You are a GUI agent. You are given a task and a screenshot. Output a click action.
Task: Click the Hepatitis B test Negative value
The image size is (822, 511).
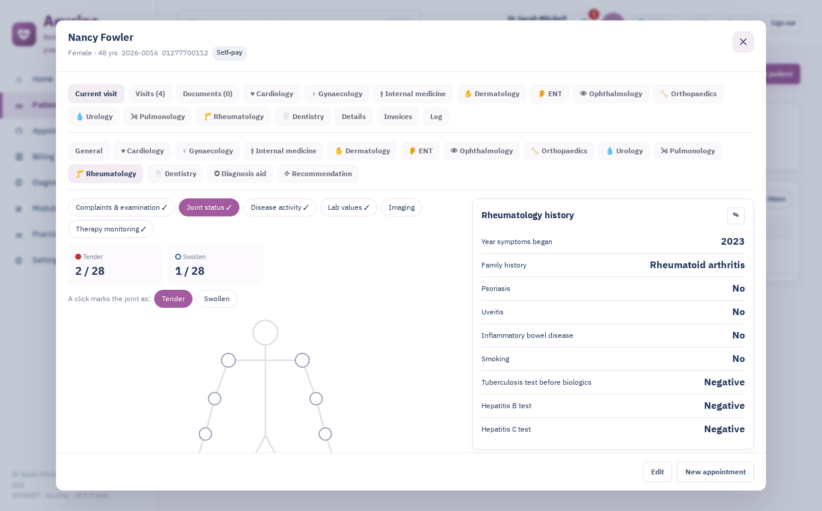(x=725, y=406)
